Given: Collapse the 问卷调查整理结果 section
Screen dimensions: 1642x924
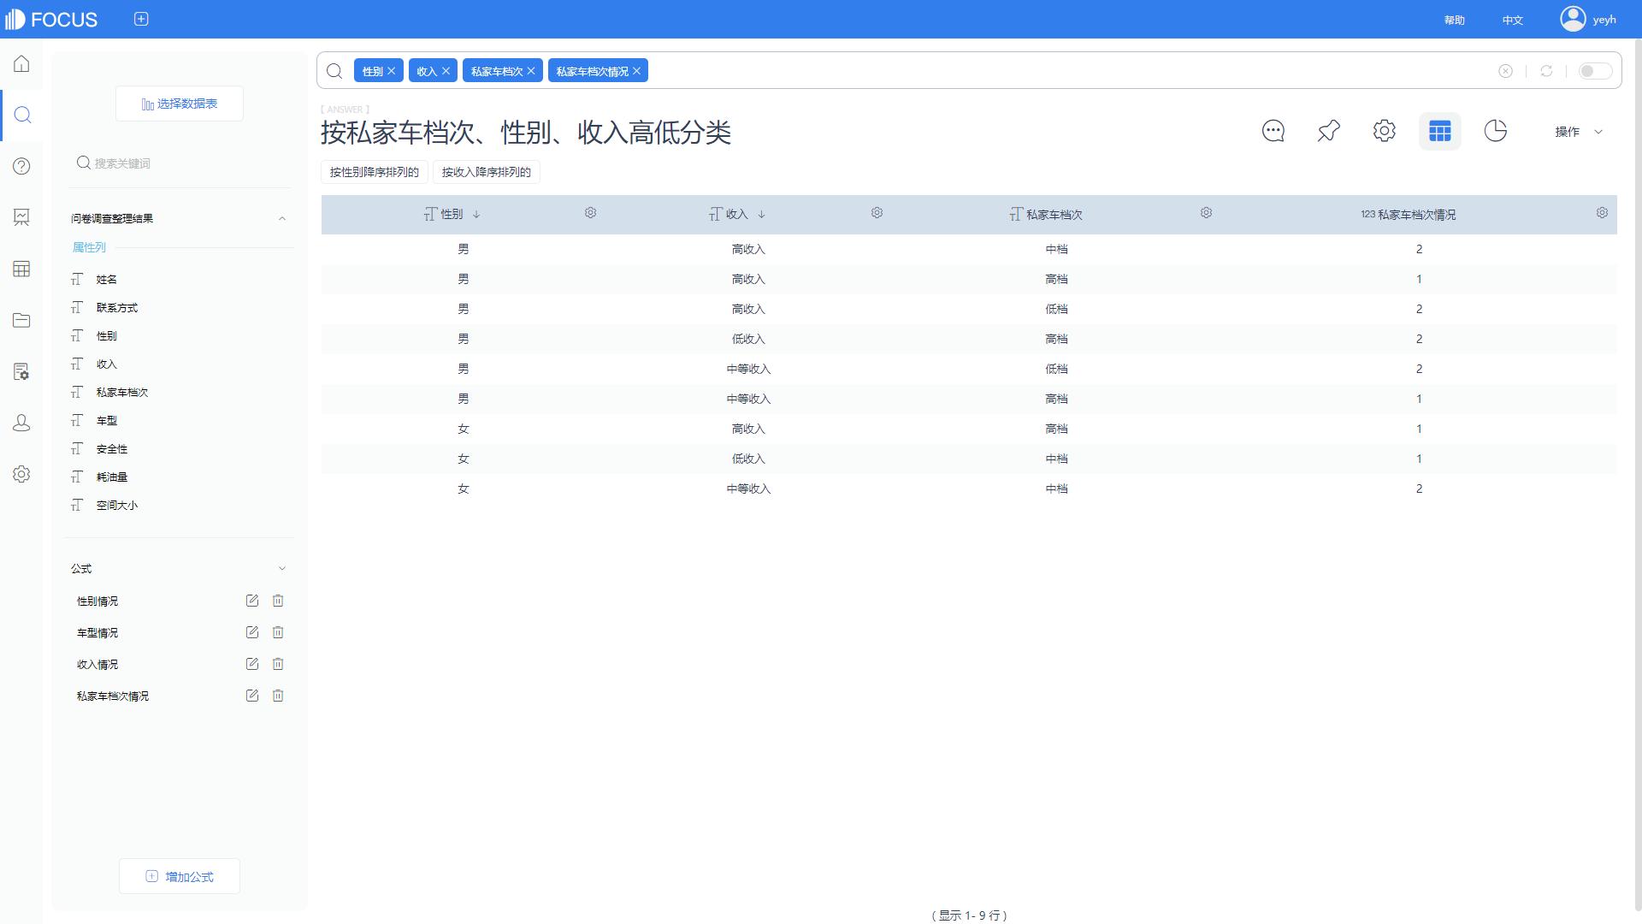Looking at the screenshot, I should [x=282, y=218].
